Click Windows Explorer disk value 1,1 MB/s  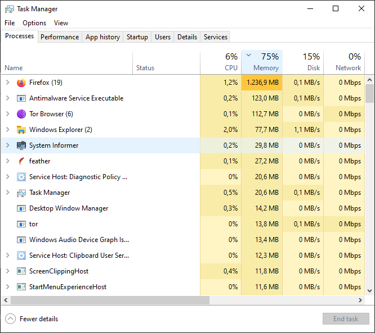(303, 130)
